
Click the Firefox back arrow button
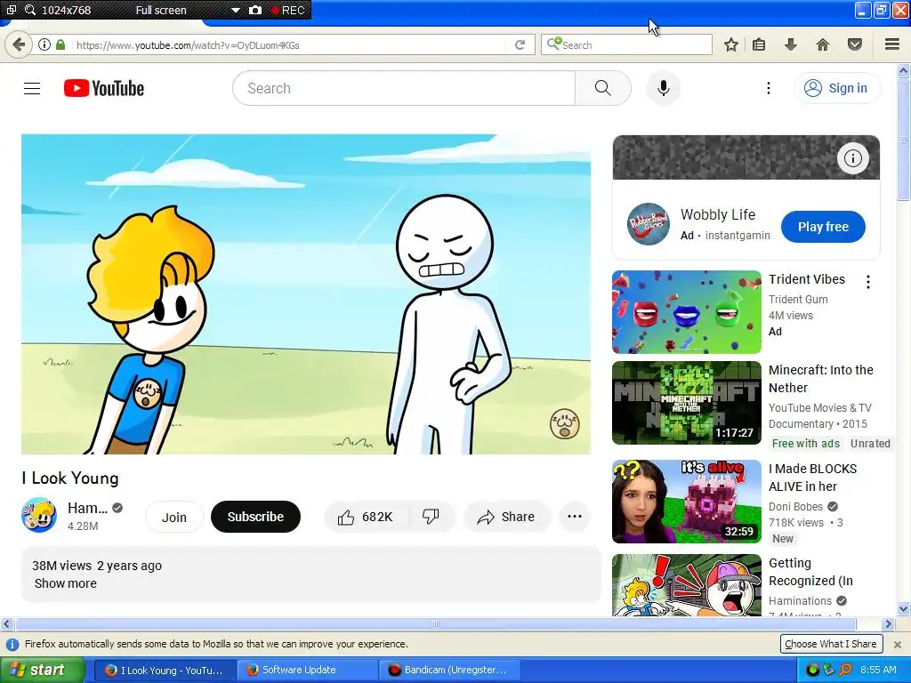19,44
